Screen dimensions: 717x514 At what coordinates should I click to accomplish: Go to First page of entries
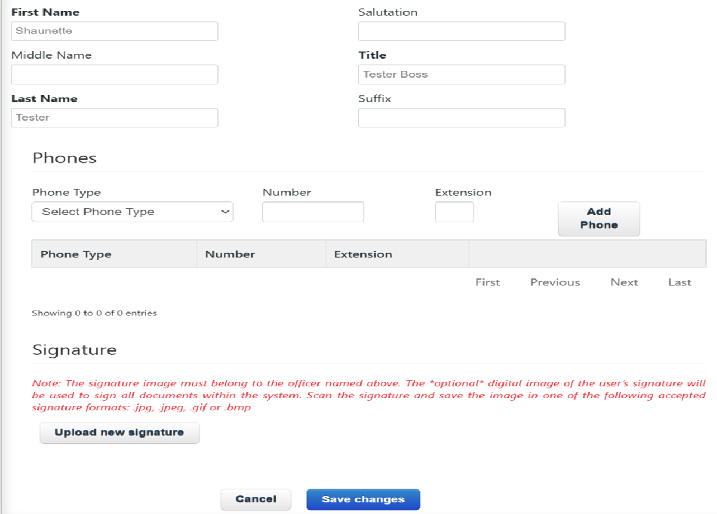(x=487, y=282)
